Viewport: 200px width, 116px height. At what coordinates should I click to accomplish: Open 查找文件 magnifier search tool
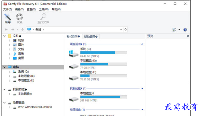(x=43, y=19)
